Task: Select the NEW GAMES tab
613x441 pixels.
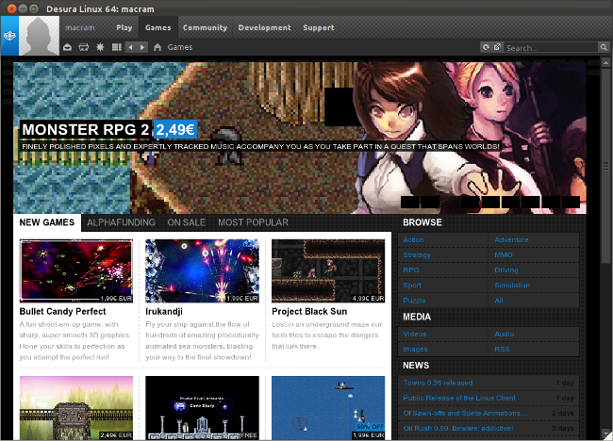Action: (x=47, y=222)
